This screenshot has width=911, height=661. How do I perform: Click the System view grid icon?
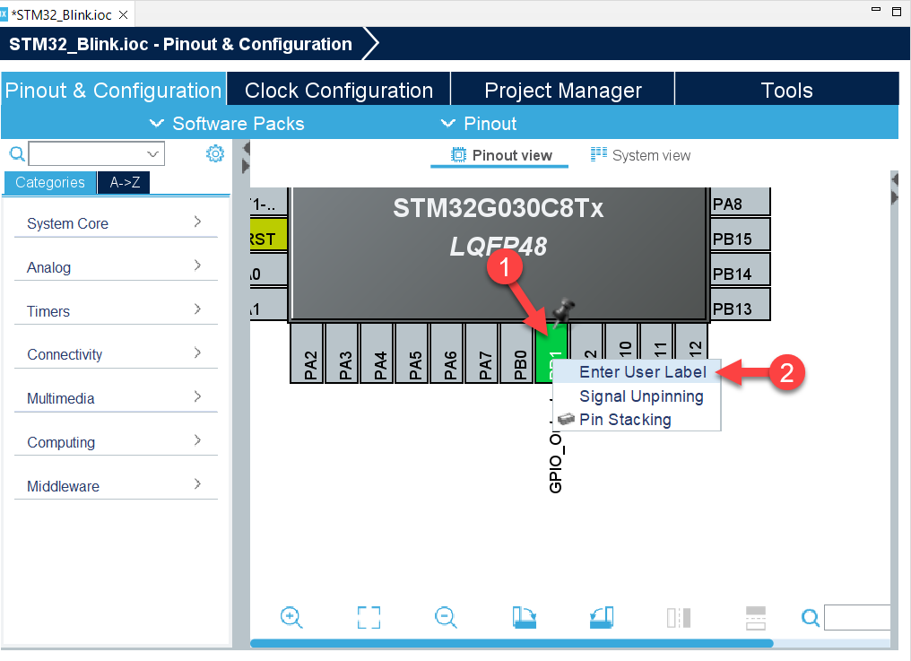pos(598,154)
